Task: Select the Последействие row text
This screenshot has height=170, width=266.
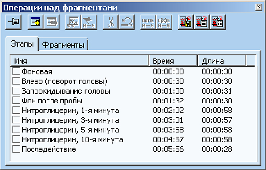Action: (x=49, y=150)
